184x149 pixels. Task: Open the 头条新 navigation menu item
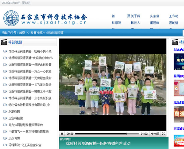point(155,16)
